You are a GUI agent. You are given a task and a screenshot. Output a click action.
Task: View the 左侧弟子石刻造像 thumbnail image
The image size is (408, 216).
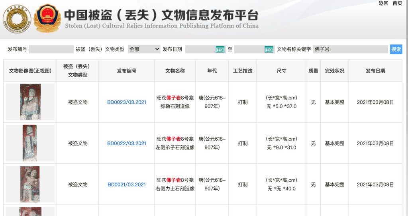pos(30,143)
